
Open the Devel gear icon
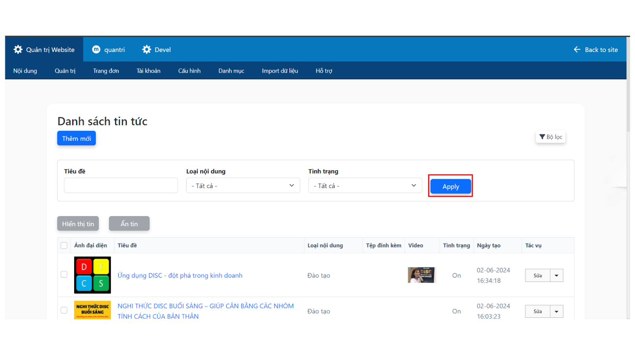147,50
